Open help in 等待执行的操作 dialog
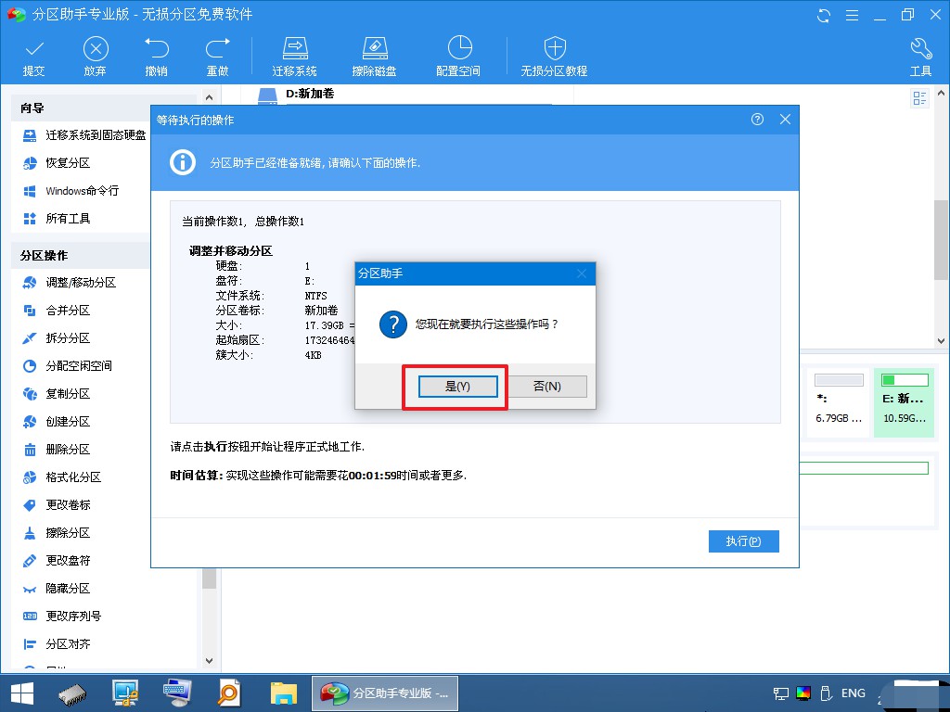Image resolution: width=950 pixels, height=712 pixels. point(757,120)
